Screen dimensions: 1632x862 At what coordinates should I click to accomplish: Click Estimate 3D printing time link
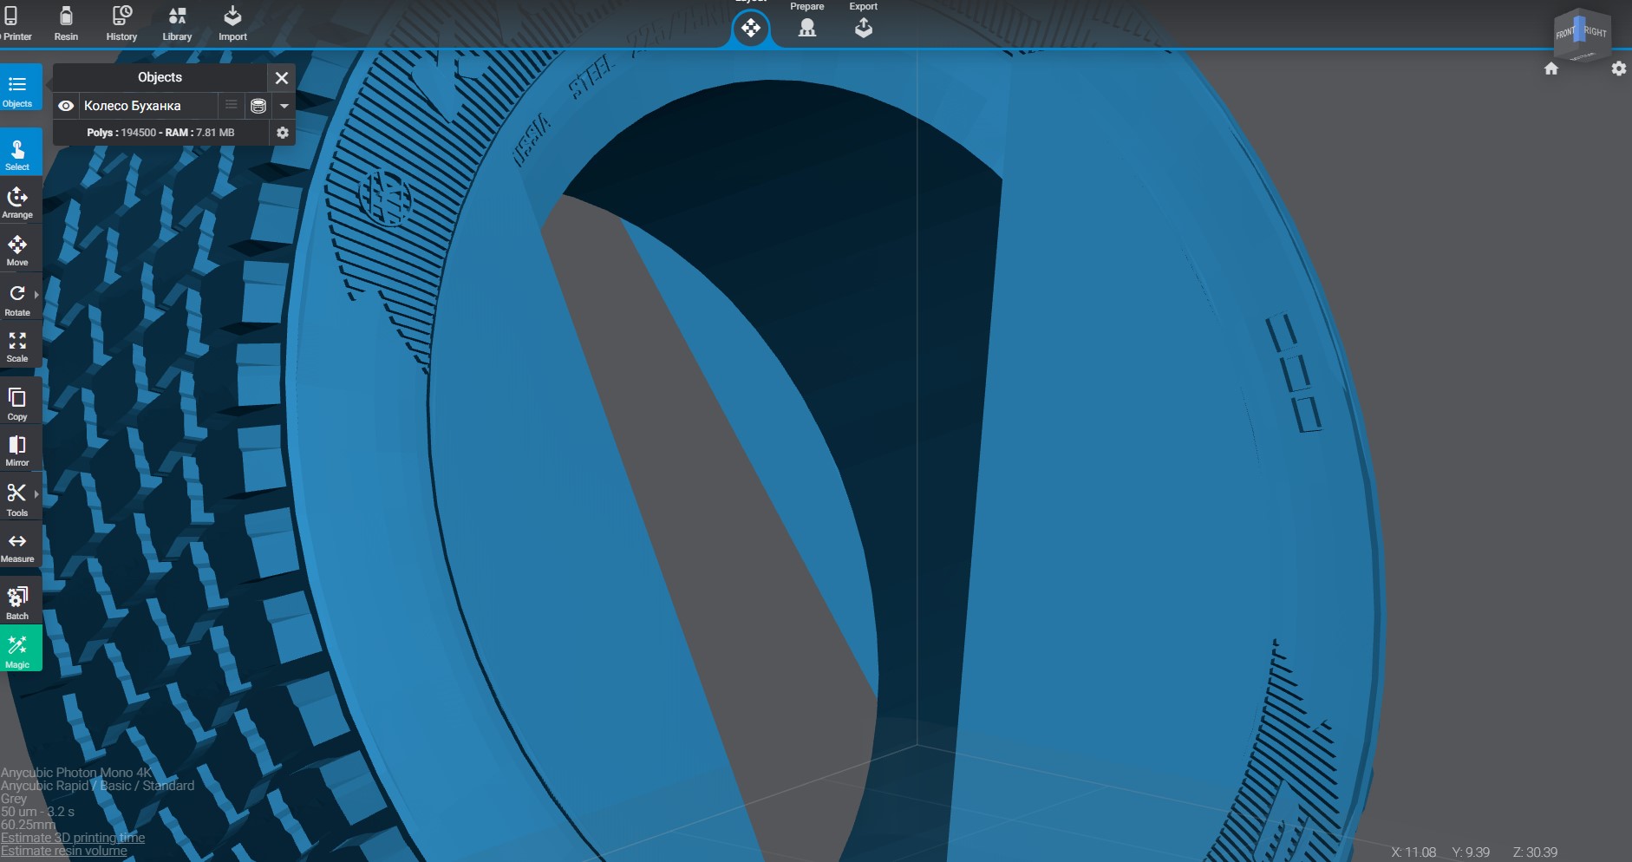click(73, 838)
